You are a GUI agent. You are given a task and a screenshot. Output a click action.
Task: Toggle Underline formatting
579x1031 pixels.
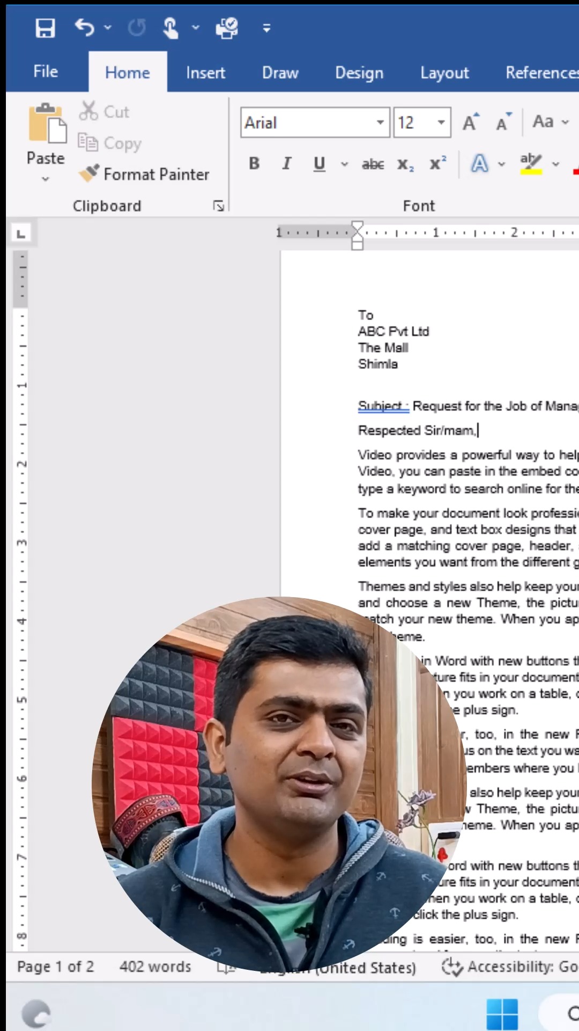320,163
